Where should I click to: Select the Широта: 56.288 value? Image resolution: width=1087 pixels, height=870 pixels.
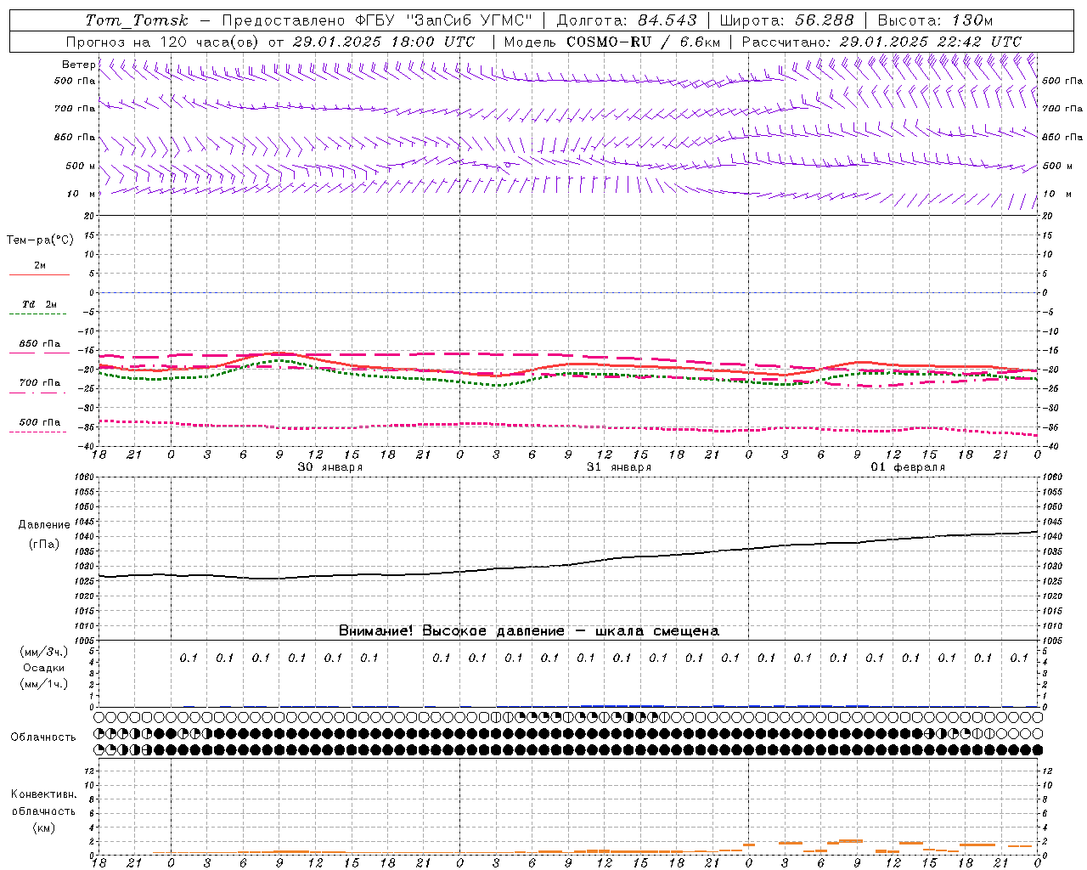click(786, 20)
